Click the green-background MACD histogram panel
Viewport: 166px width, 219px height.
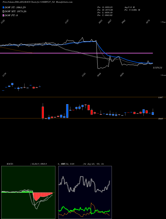28,192
